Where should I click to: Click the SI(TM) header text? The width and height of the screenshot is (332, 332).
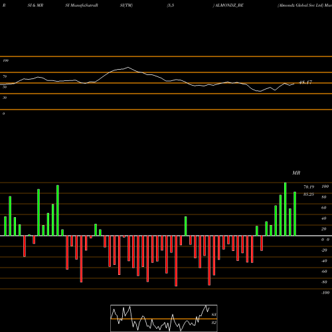tap(126, 5)
